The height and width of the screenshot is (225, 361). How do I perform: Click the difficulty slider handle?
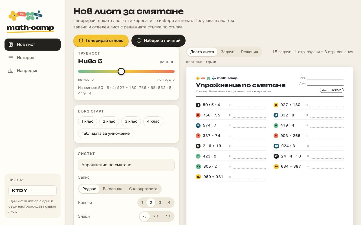pos(121,71)
